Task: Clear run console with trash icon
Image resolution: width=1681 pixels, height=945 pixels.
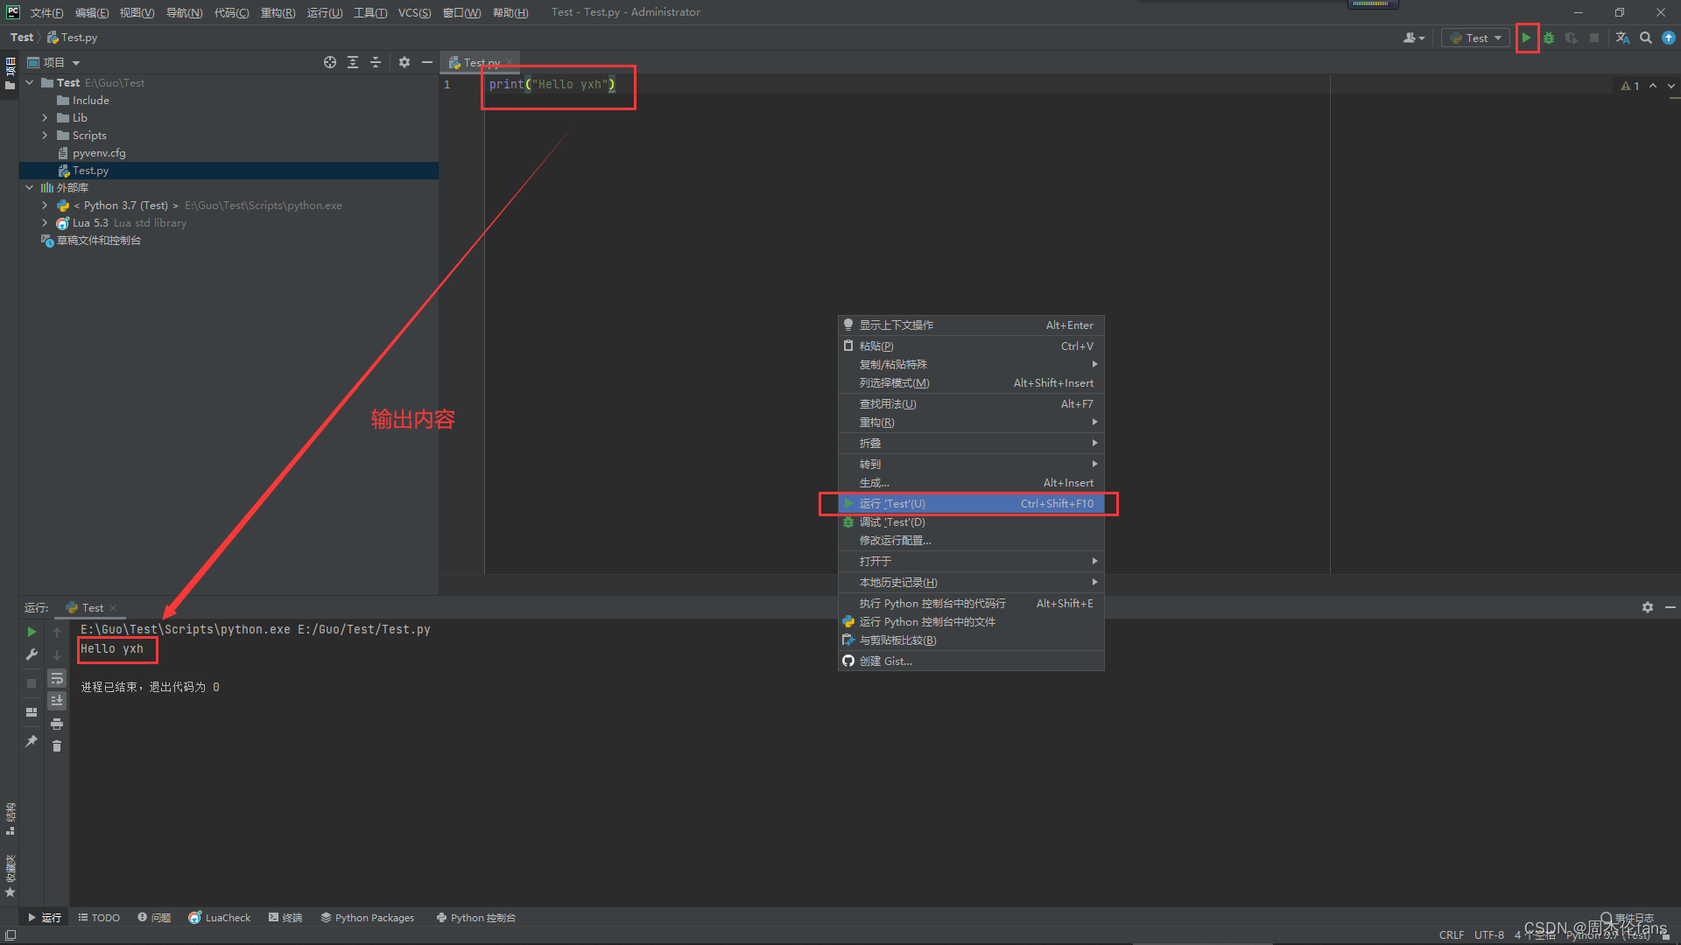Action: pos(57,745)
